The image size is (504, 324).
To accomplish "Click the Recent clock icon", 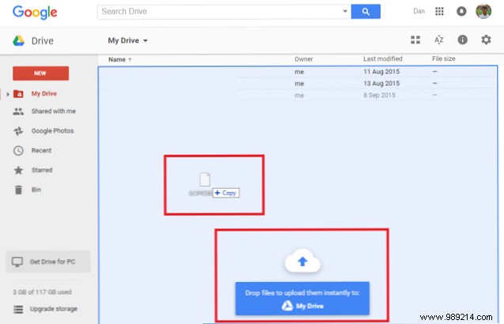I will (x=18, y=151).
